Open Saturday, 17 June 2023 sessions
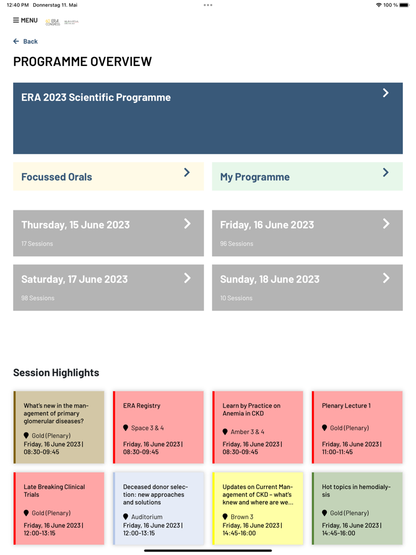 click(108, 288)
